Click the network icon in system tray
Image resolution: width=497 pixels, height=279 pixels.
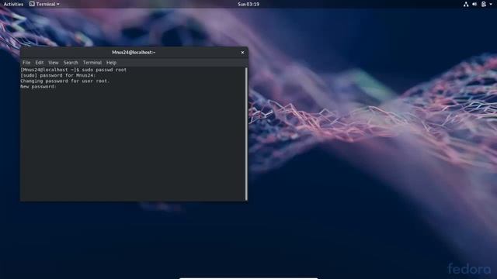coord(466,4)
